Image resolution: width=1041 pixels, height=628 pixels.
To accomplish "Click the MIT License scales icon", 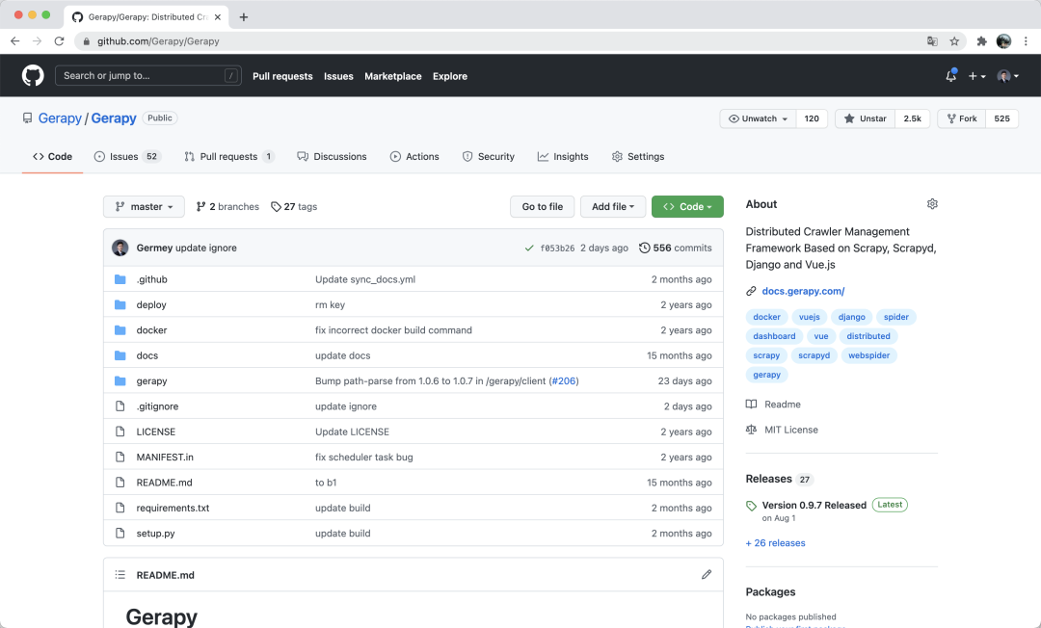I will tap(751, 430).
